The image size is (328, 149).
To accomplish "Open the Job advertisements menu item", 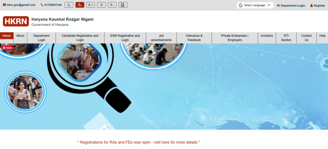I will pos(161,38).
